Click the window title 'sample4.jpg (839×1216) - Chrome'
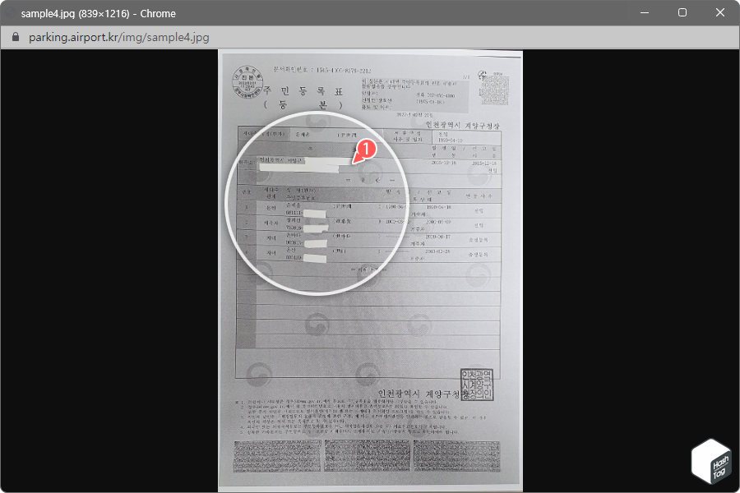The image size is (740, 493). (98, 14)
